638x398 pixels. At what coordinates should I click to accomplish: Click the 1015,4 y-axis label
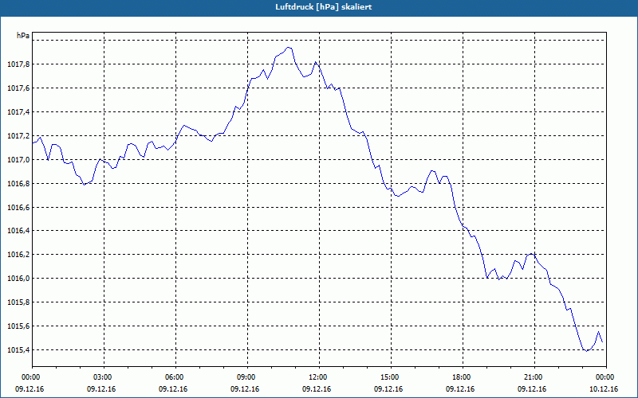click(18, 350)
